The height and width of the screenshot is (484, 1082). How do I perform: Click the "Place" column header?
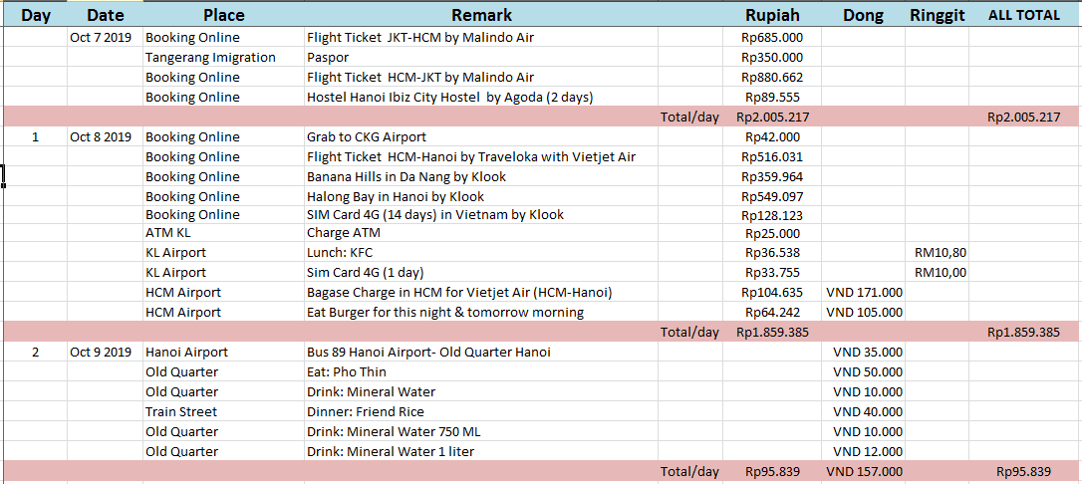(x=223, y=15)
